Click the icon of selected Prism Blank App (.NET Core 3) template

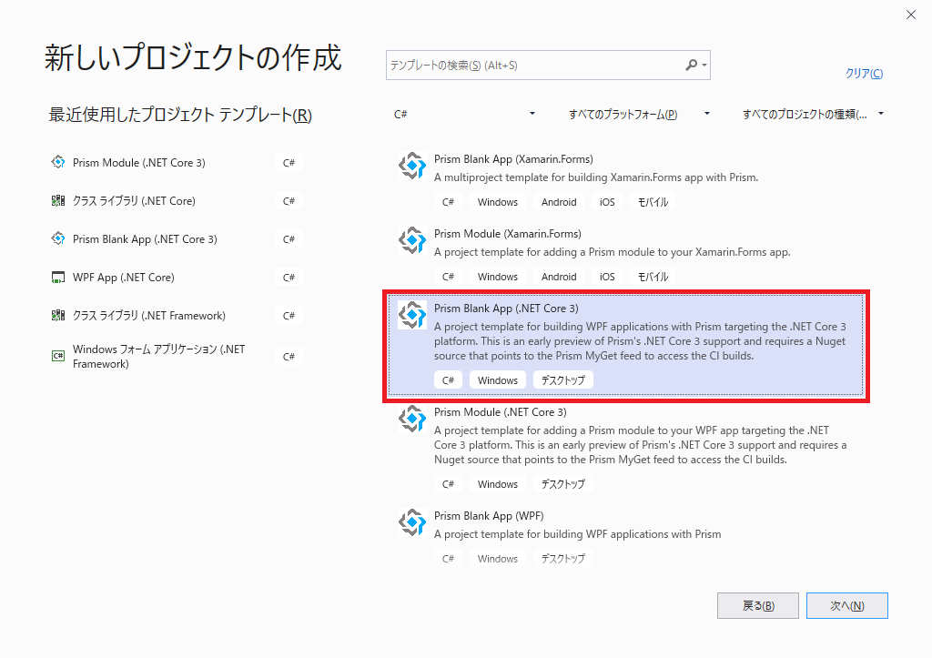pos(412,315)
